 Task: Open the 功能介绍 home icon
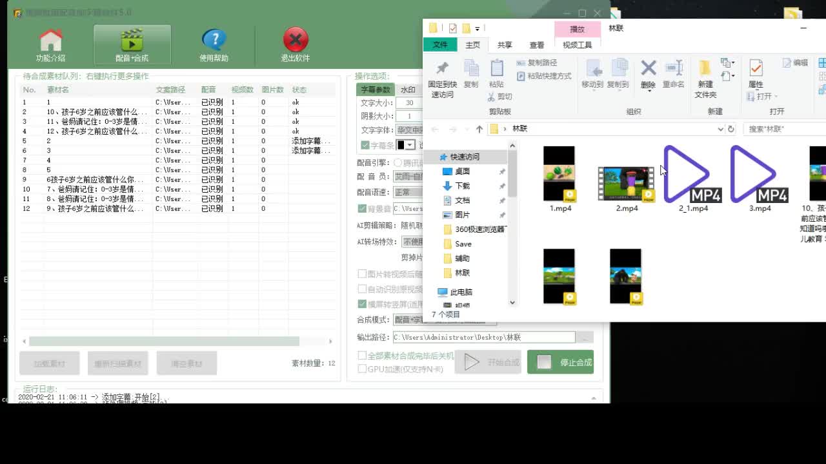[x=50, y=41]
